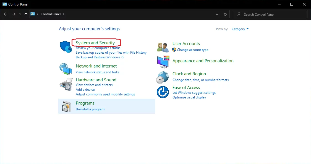Click the Control Panel title bar icon
Image resolution: width=311 pixels, height=164 pixels.
click(5, 4)
